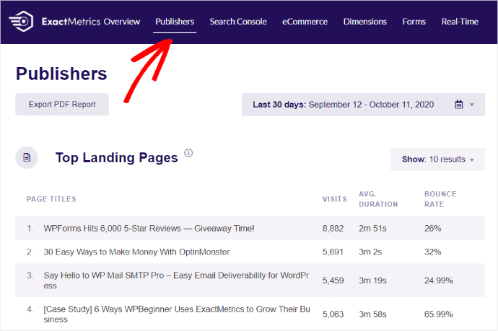Click the Top Landing Pages heading
Screen dimensions: 498x331
[116, 158]
